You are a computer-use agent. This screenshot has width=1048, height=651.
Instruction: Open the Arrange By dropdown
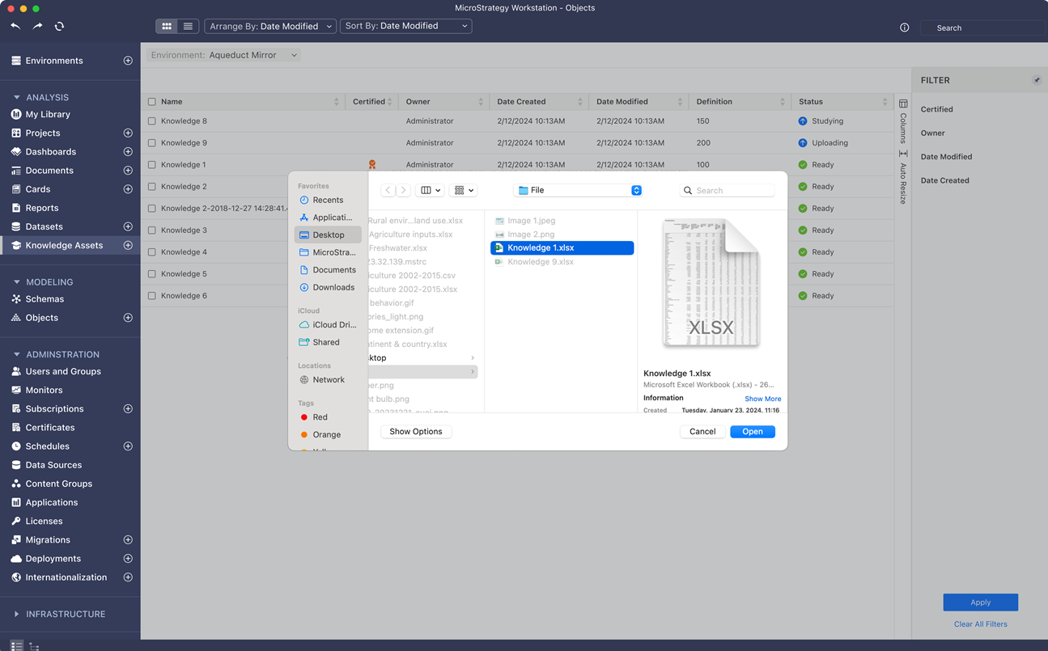270,26
